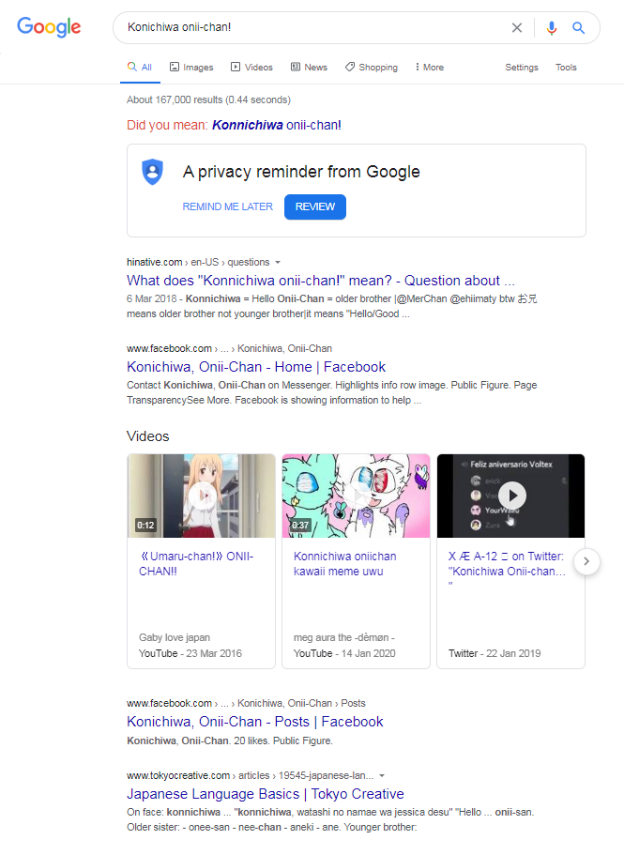Open search Tools

click(566, 67)
